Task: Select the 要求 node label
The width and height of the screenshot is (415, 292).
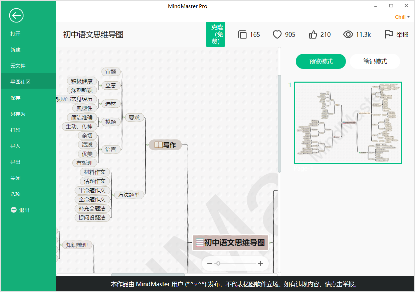Action: coord(134,117)
